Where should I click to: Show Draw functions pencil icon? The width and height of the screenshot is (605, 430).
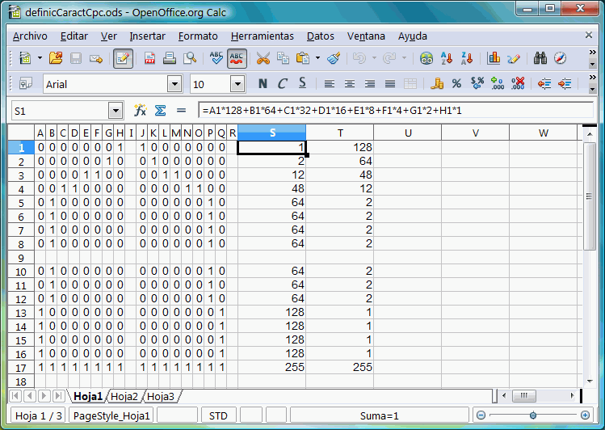point(514,58)
